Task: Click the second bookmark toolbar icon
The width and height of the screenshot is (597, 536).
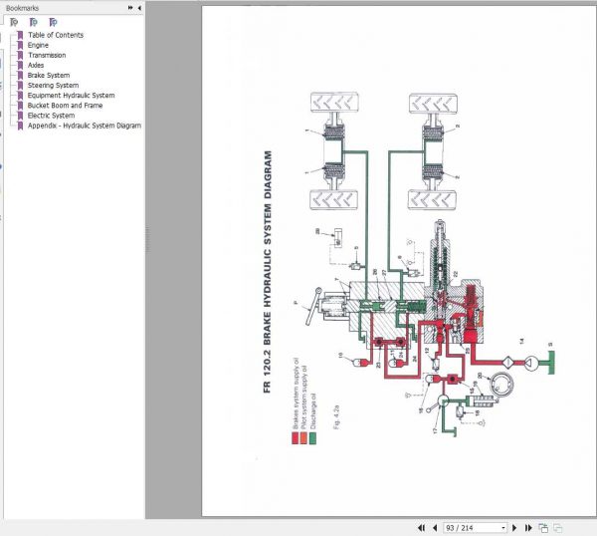Action: (33, 21)
